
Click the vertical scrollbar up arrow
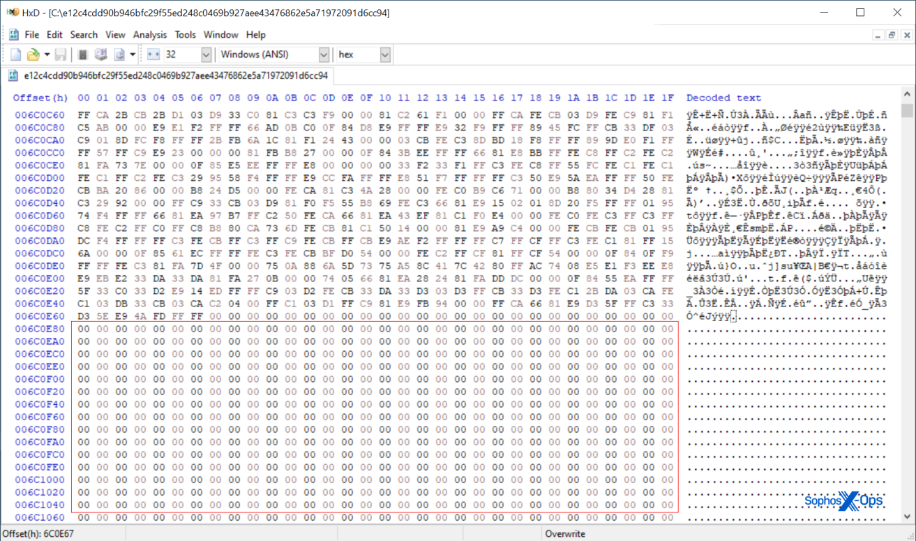(906, 95)
